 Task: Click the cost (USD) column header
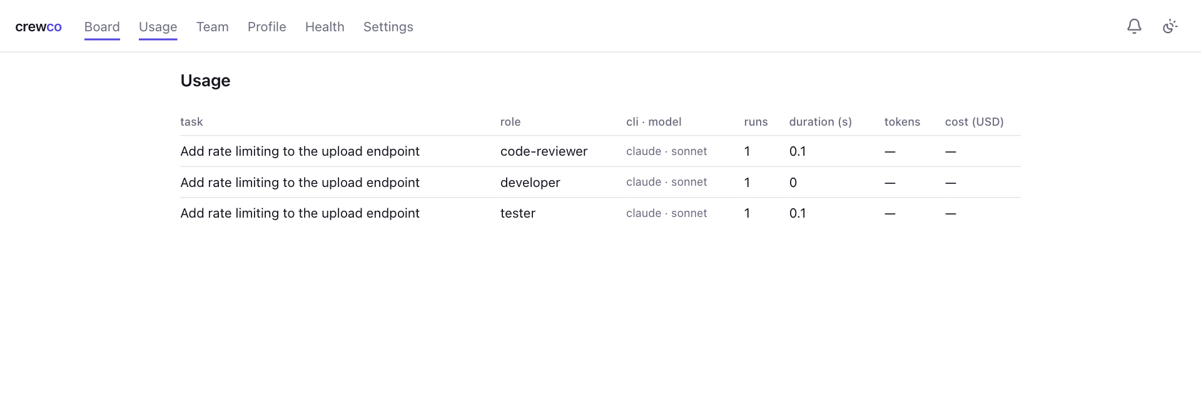point(975,122)
